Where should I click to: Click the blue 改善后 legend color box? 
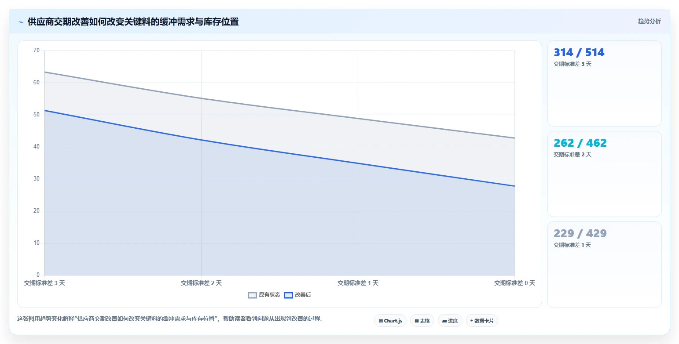(288, 295)
